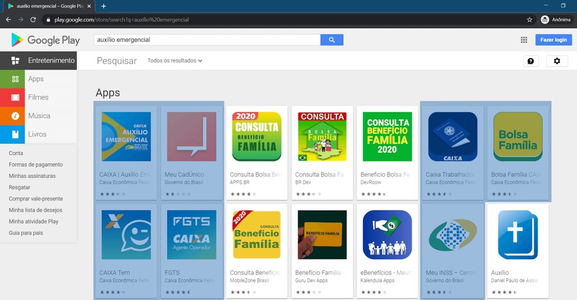Click the site padlock icon
Image resolution: width=577 pixels, height=300 pixels.
pyautogui.click(x=48, y=19)
